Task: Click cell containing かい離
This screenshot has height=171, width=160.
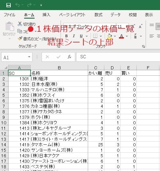Action: tap(96, 73)
